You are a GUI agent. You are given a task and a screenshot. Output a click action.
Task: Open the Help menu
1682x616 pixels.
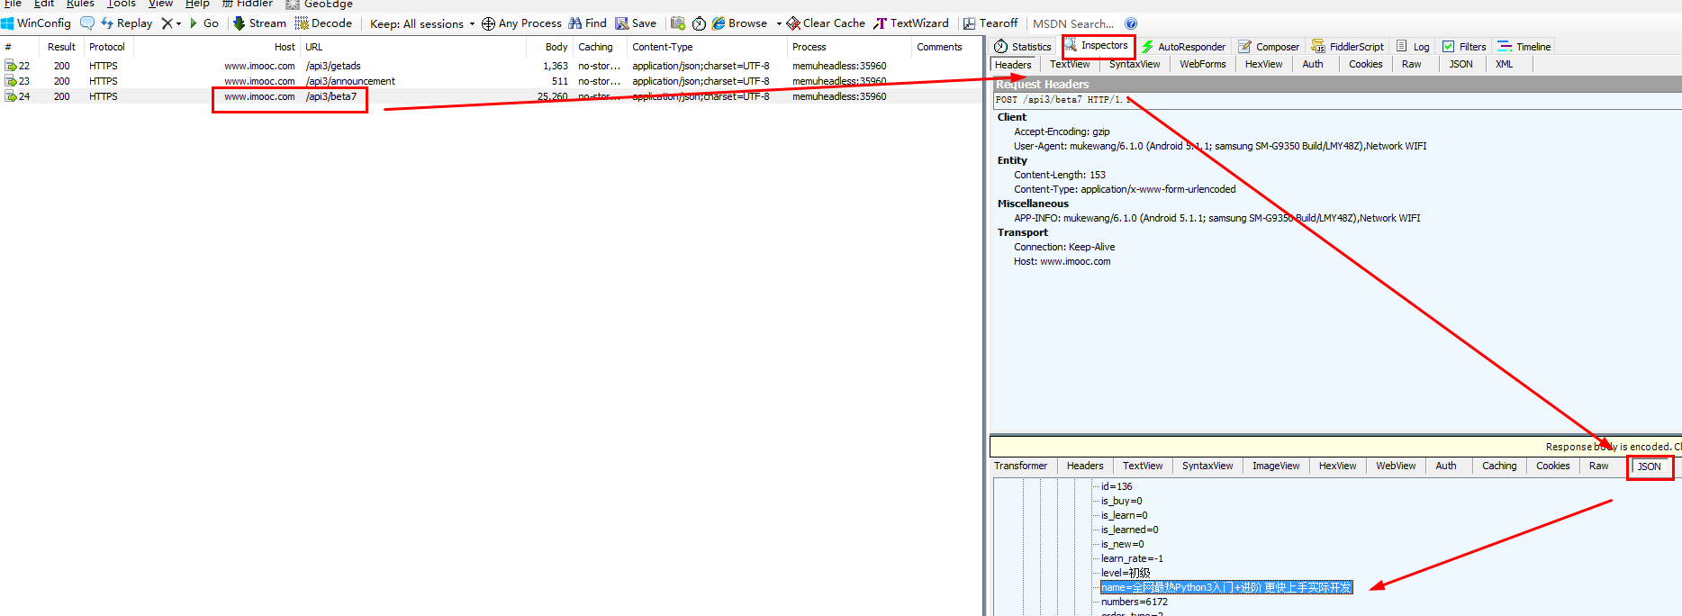click(197, 4)
